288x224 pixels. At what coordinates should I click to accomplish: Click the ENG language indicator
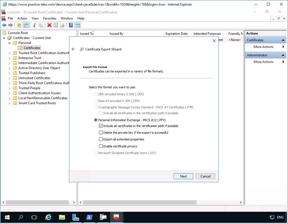pos(280,217)
